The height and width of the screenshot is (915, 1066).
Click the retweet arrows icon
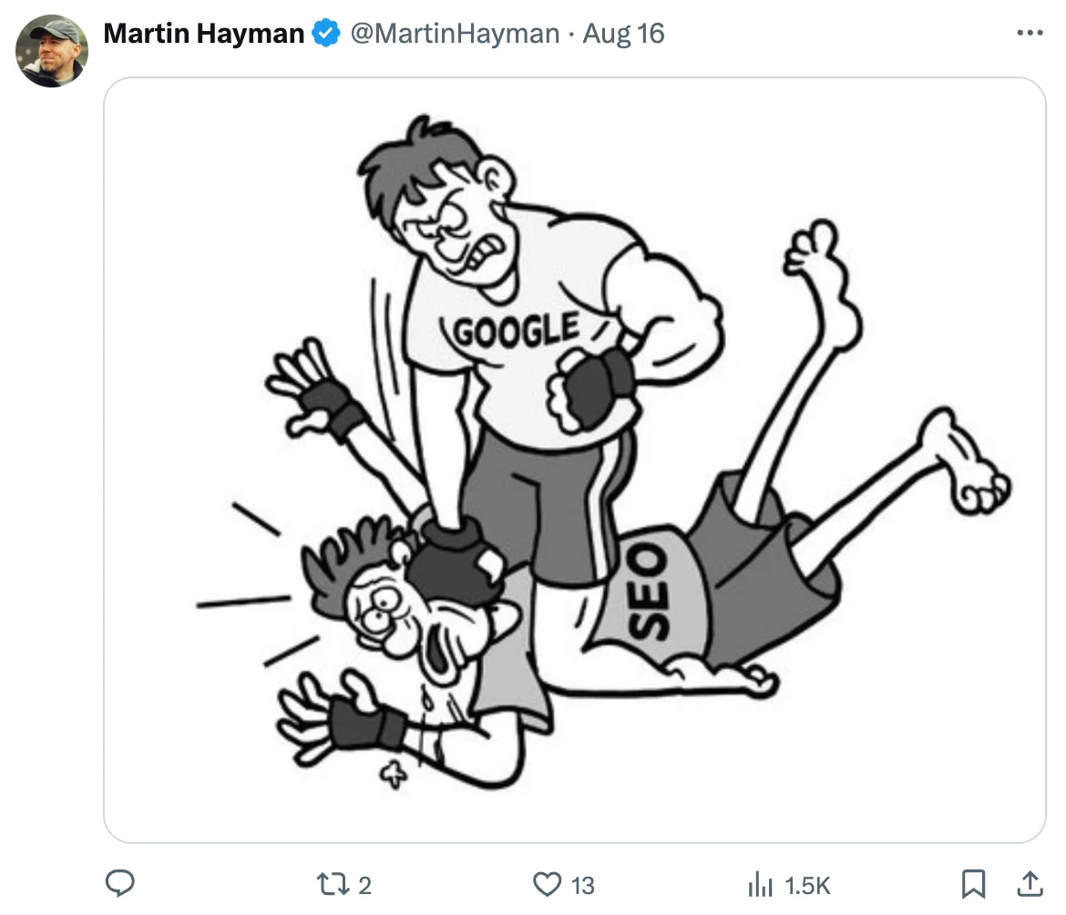pos(329,884)
